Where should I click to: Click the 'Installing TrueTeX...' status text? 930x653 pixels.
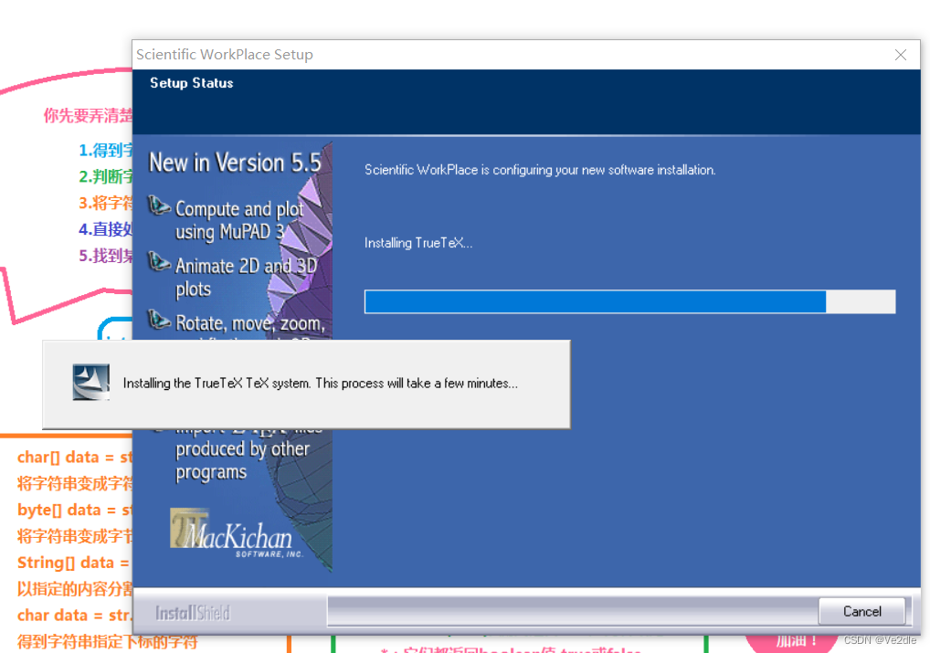(x=418, y=243)
